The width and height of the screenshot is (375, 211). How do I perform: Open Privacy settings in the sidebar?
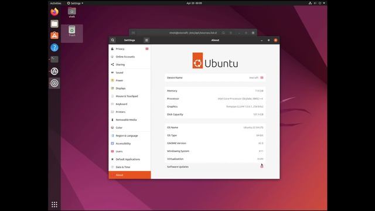point(129,49)
